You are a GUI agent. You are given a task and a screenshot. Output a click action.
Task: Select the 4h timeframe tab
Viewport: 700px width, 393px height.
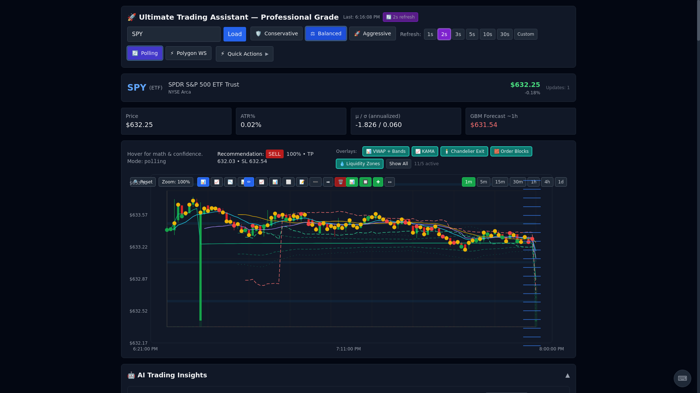(x=547, y=182)
